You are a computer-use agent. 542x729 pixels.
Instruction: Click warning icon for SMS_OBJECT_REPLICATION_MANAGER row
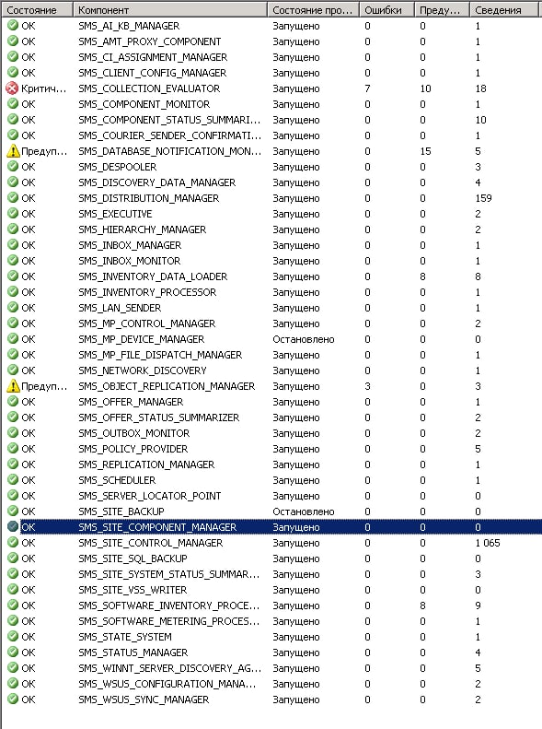[x=14, y=386]
